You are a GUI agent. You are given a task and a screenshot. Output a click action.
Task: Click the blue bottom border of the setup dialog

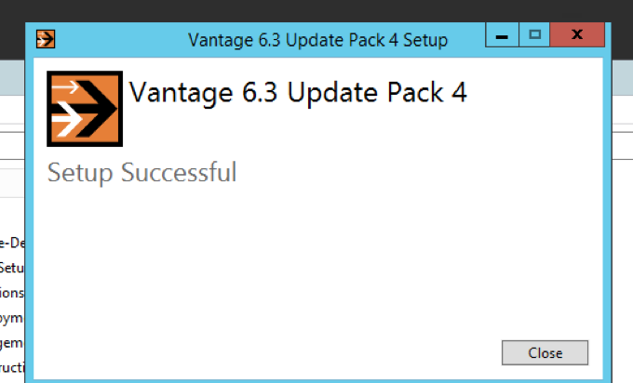(x=318, y=381)
